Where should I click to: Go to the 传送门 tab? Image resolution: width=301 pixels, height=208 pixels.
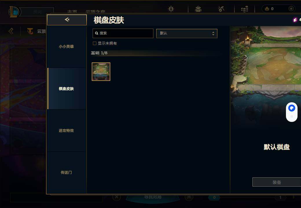pos(66,172)
